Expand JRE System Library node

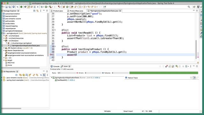click(x=4, y=48)
